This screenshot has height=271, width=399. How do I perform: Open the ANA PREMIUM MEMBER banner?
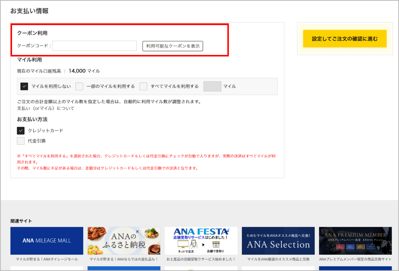click(355, 241)
